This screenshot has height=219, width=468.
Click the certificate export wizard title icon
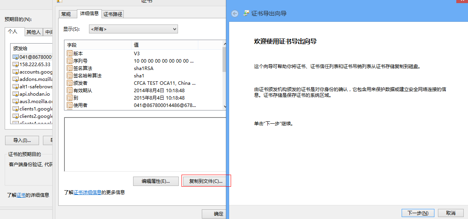(246, 13)
